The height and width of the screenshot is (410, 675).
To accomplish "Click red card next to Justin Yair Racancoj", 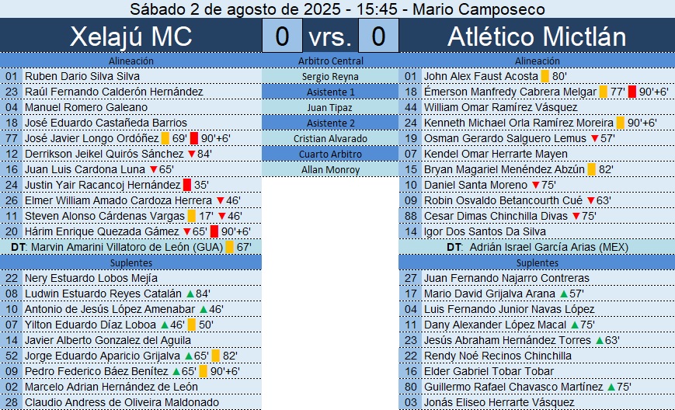I will (187, 185).
